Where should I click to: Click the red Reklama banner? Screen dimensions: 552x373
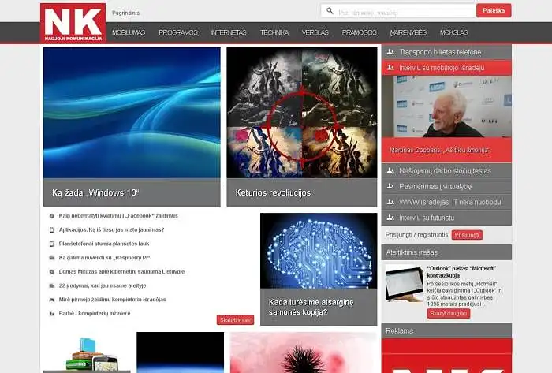(x=446, y=356)
